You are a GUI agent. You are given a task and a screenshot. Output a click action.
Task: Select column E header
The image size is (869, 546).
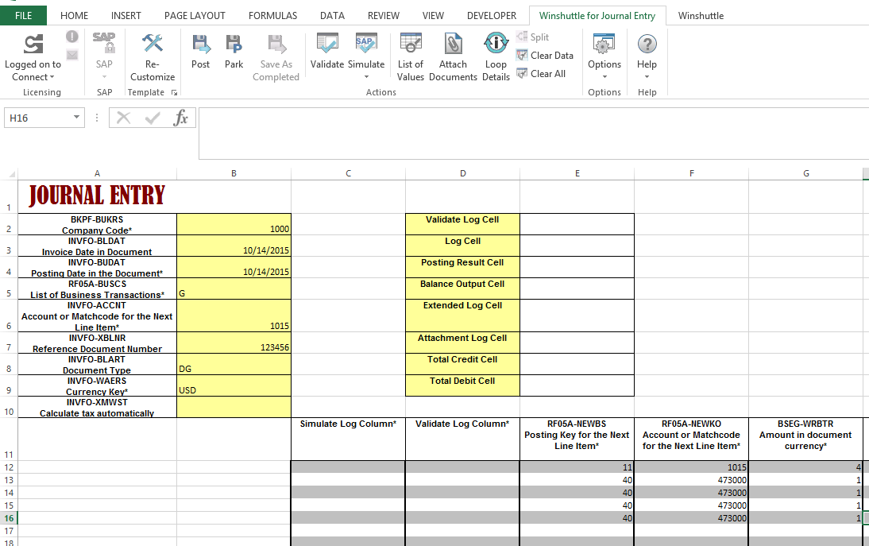[x=577, y=173]
